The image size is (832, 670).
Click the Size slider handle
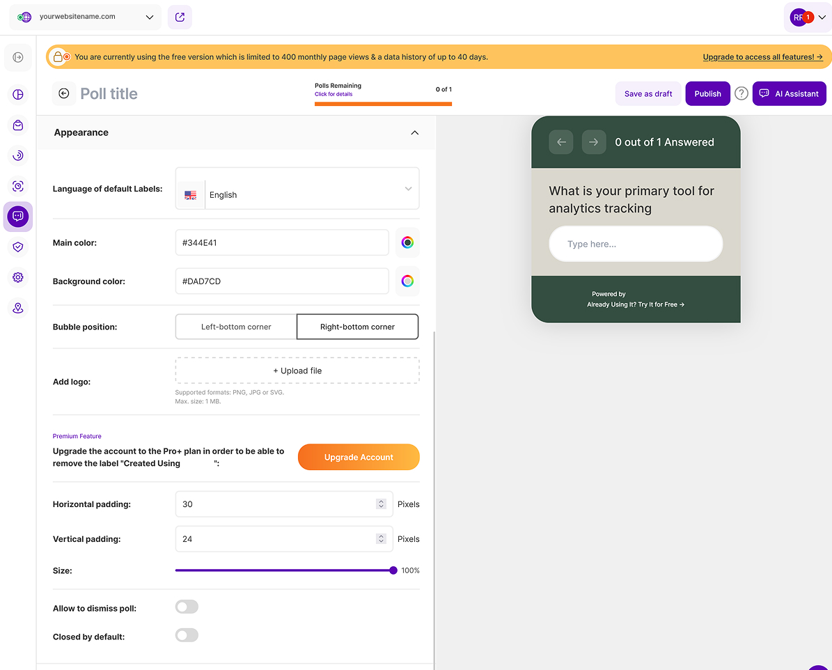tap(393, 570)
